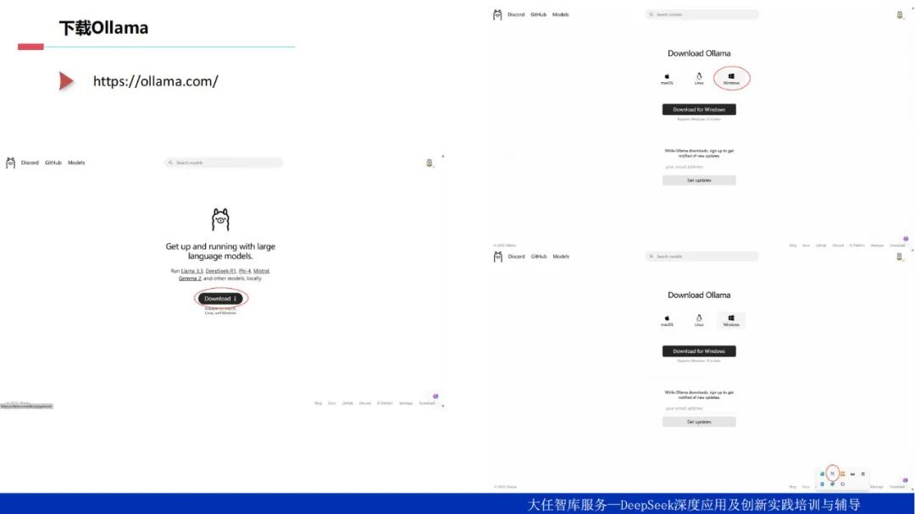Focus the email address field on the lower download page

(699, 409)
